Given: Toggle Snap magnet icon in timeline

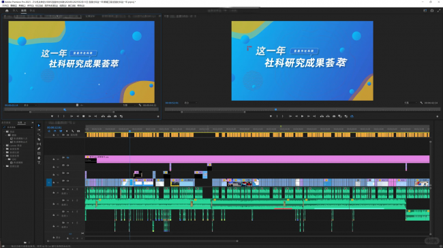Looking at the screenshot, I should tap(55, 131).
